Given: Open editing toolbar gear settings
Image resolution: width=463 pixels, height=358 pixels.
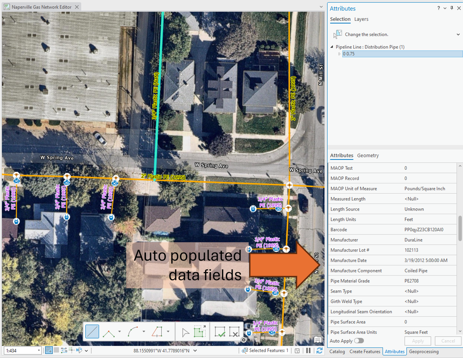Looking at the screenshot, I should click(x=244, y=340).
